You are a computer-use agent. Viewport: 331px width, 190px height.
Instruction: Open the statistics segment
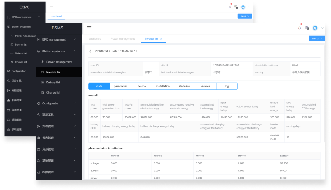click(x=184, y=86)
